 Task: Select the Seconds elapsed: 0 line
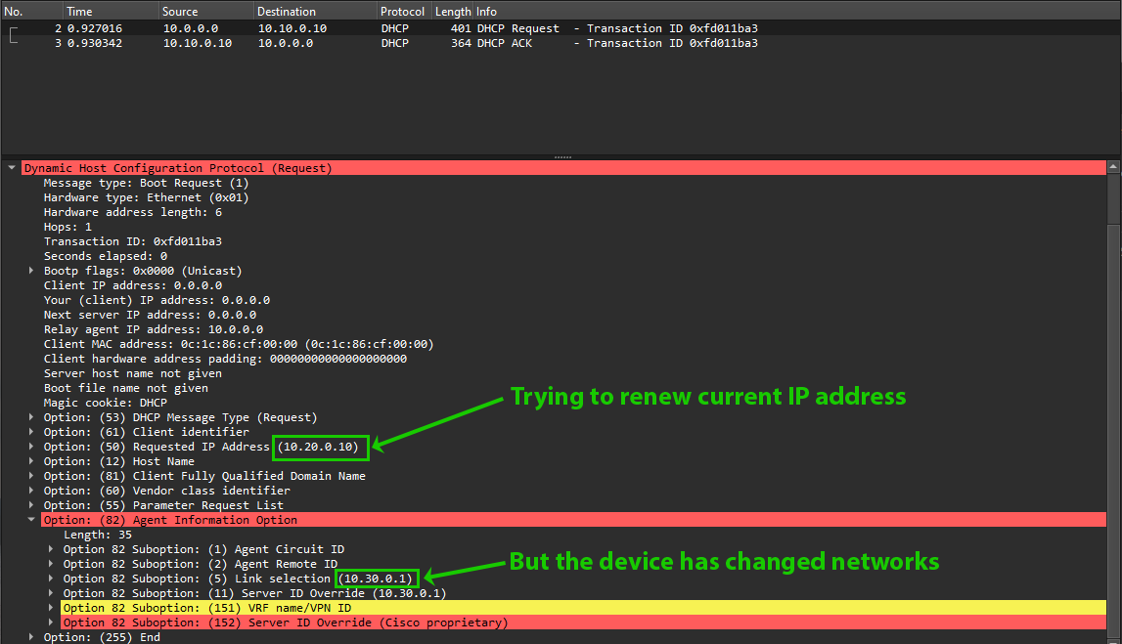(x=106, y=256)
